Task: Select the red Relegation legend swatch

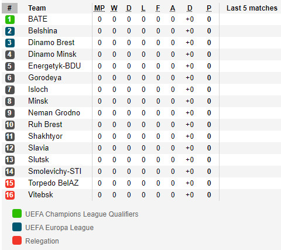Action: (x=17, y=241)
